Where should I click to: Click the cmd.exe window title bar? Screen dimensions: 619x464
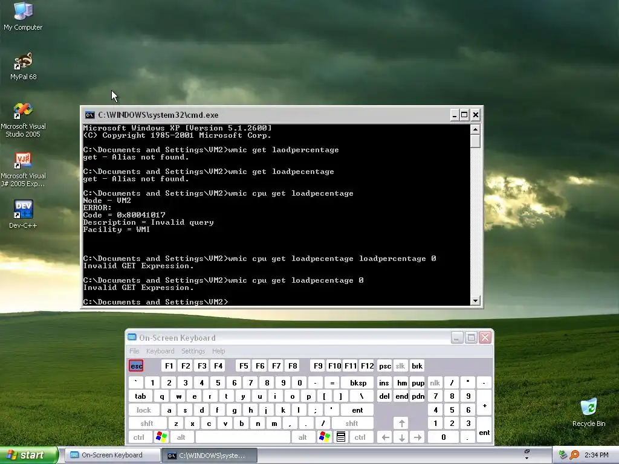[x=267, y=115]
